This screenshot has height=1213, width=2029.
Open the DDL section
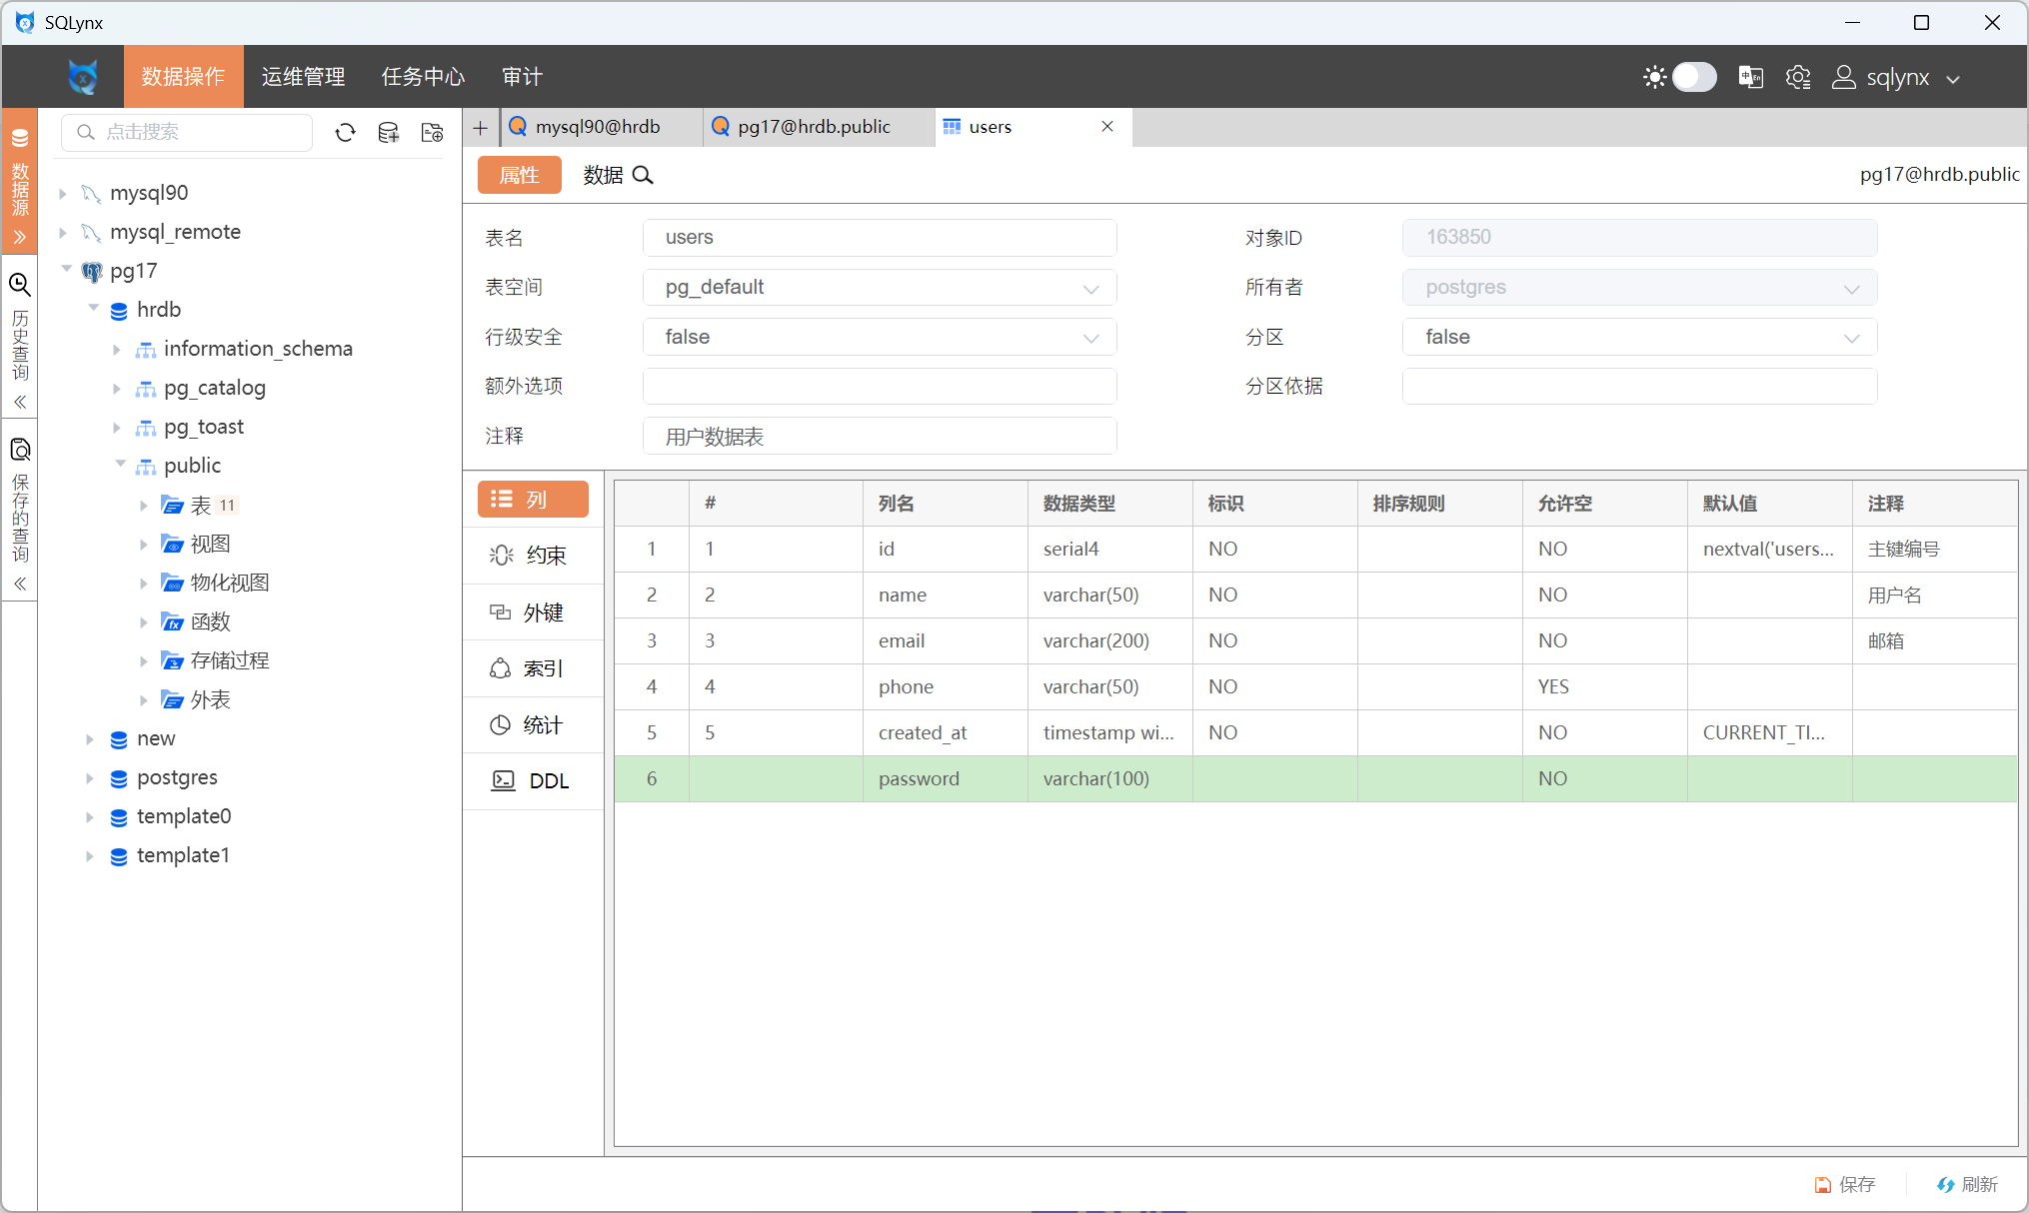pyautogui.click(x=532, y=780)
